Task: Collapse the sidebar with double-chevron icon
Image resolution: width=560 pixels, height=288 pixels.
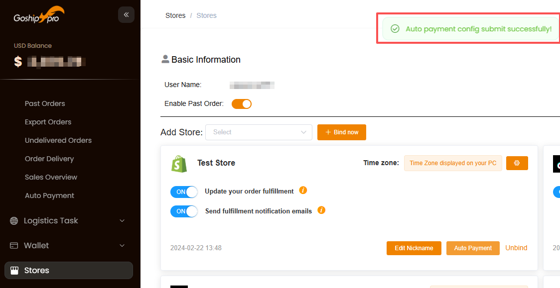Action: [x=126, y=15]
